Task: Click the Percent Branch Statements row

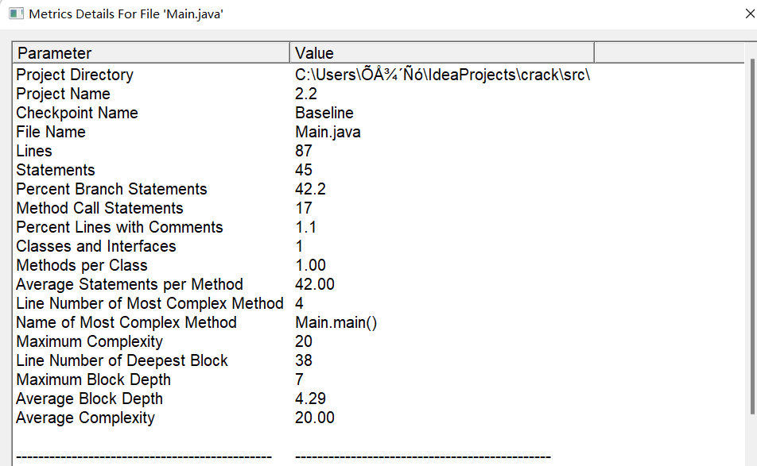Action: pyautogui.click(x=111, y=189)
